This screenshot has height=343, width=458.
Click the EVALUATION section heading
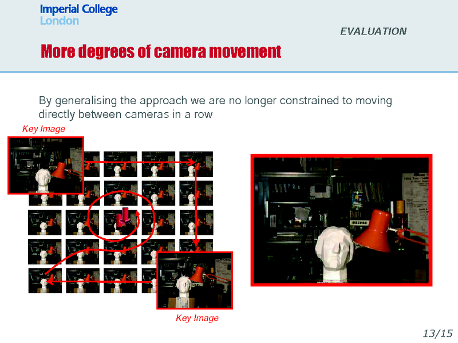[x=373, y=31]
